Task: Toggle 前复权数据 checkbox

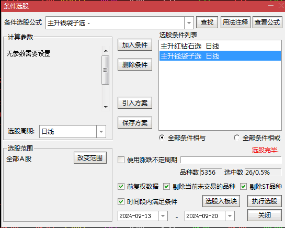Action: (x=121, y=187)
